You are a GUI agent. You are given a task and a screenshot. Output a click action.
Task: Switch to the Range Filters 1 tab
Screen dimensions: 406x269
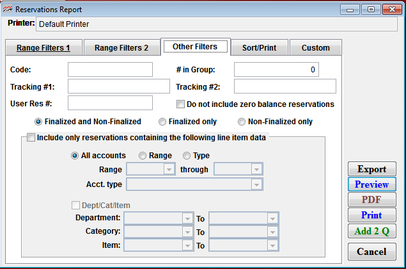coord(43,48)
